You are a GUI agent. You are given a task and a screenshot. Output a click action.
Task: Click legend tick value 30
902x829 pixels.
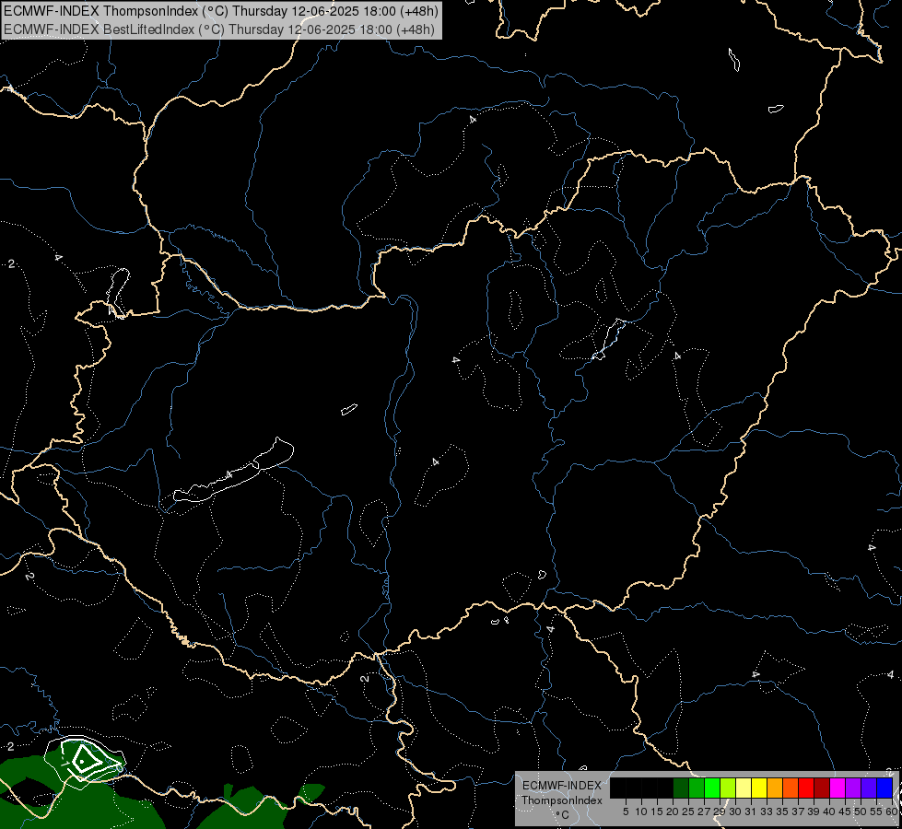(735, 811)
